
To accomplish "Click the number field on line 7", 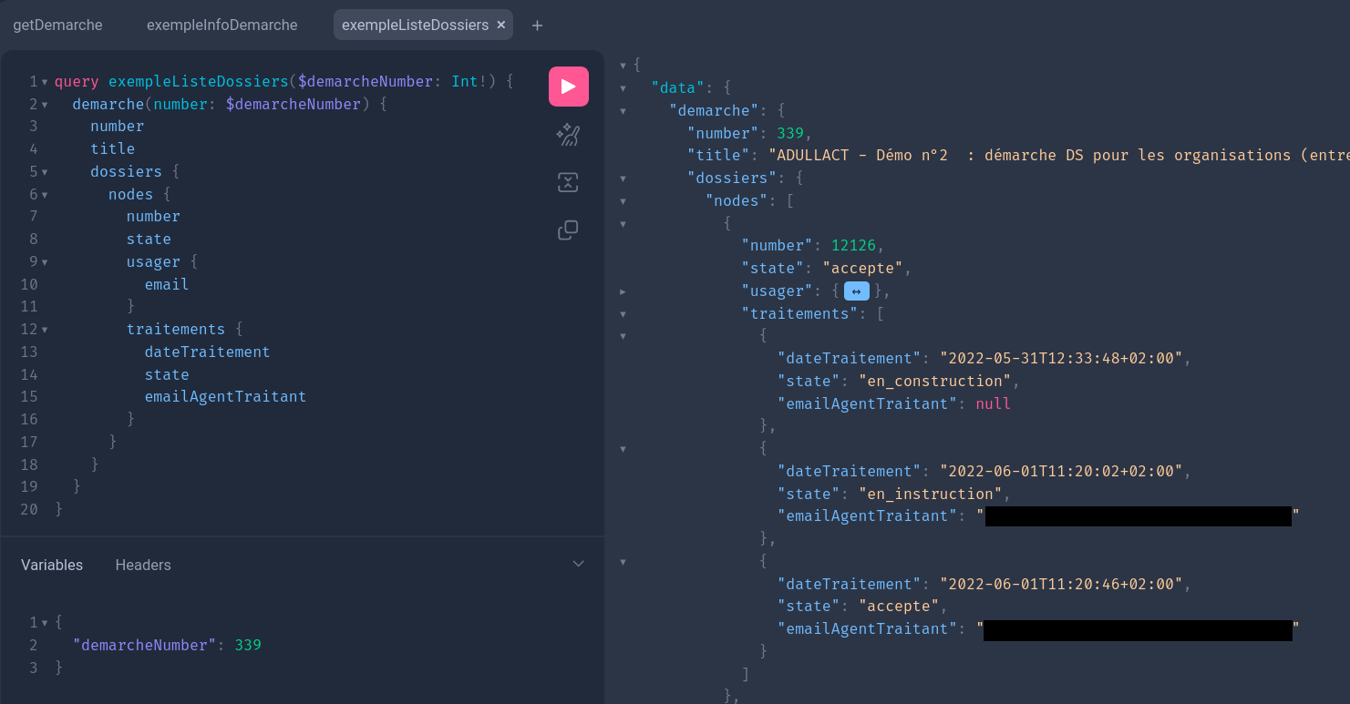I will (x=153, y=216).
